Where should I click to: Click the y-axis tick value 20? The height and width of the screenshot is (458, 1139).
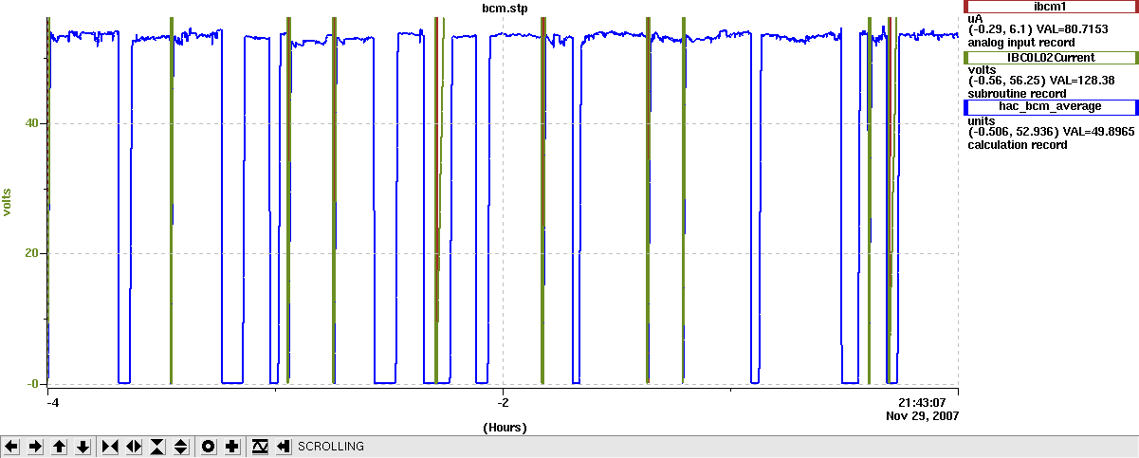pos(30,253)
